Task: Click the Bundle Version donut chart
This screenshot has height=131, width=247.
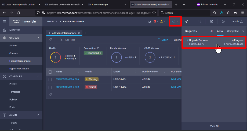Action: click(x=117, y=57)
